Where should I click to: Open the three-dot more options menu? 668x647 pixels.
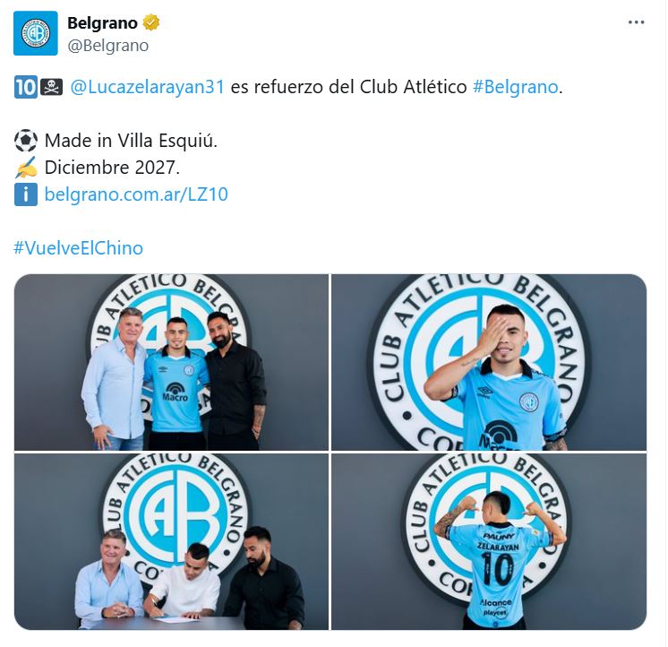click(636, 22)
